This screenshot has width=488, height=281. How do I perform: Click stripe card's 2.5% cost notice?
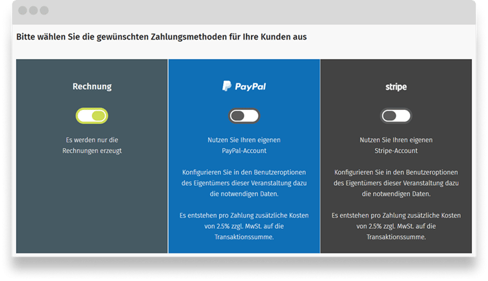click(396, 226)
